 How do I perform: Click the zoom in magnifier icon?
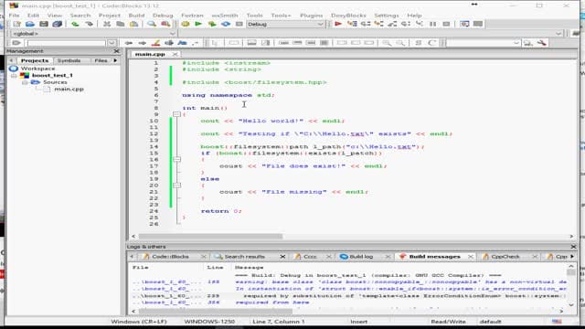387,43
